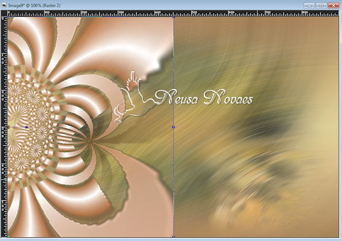Click the top-center selection edge handle

pyautogui.click(x=174, y=17)
